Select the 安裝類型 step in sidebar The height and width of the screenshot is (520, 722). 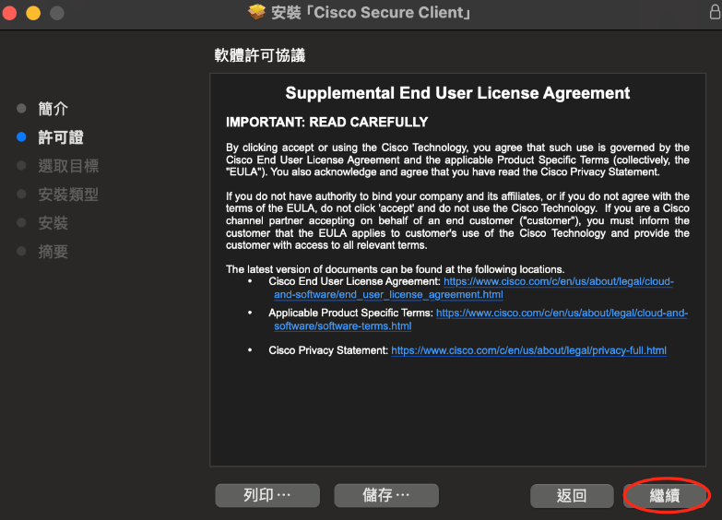68,195
